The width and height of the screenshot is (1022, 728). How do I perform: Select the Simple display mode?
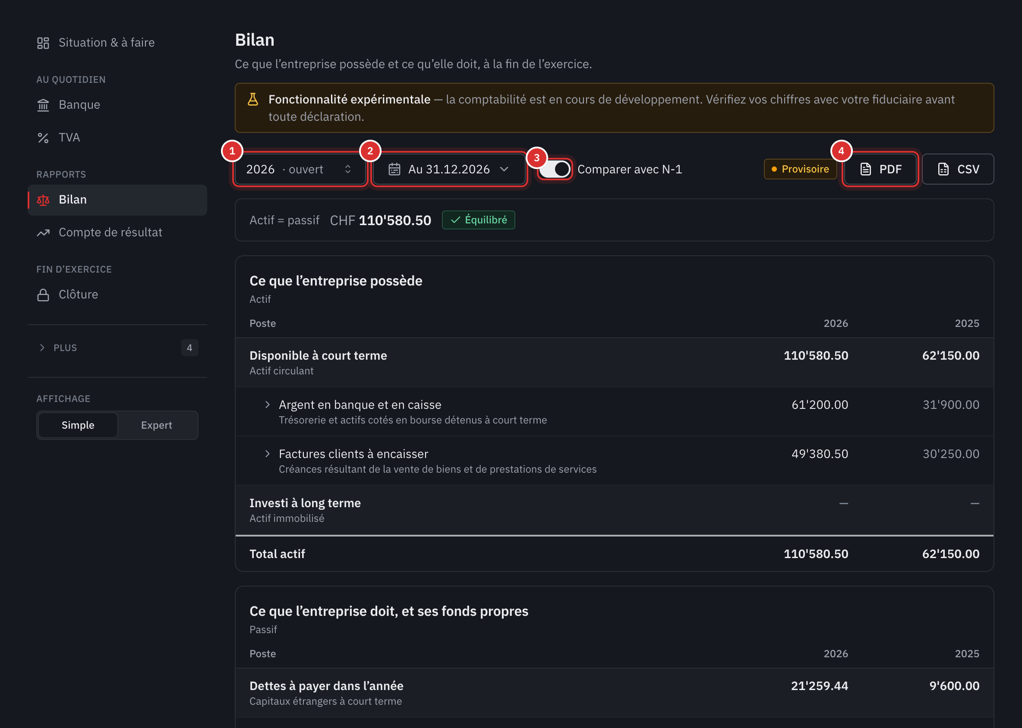pyautogui.click(x=78, y=425)
